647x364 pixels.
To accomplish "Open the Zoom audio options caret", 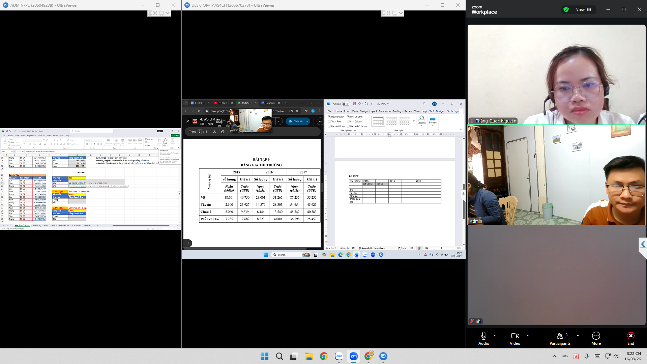I will click(495, 336).
